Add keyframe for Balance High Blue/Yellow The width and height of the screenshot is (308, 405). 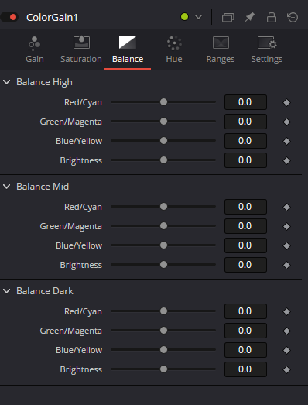pyautogui.click(x=286, y=141)
